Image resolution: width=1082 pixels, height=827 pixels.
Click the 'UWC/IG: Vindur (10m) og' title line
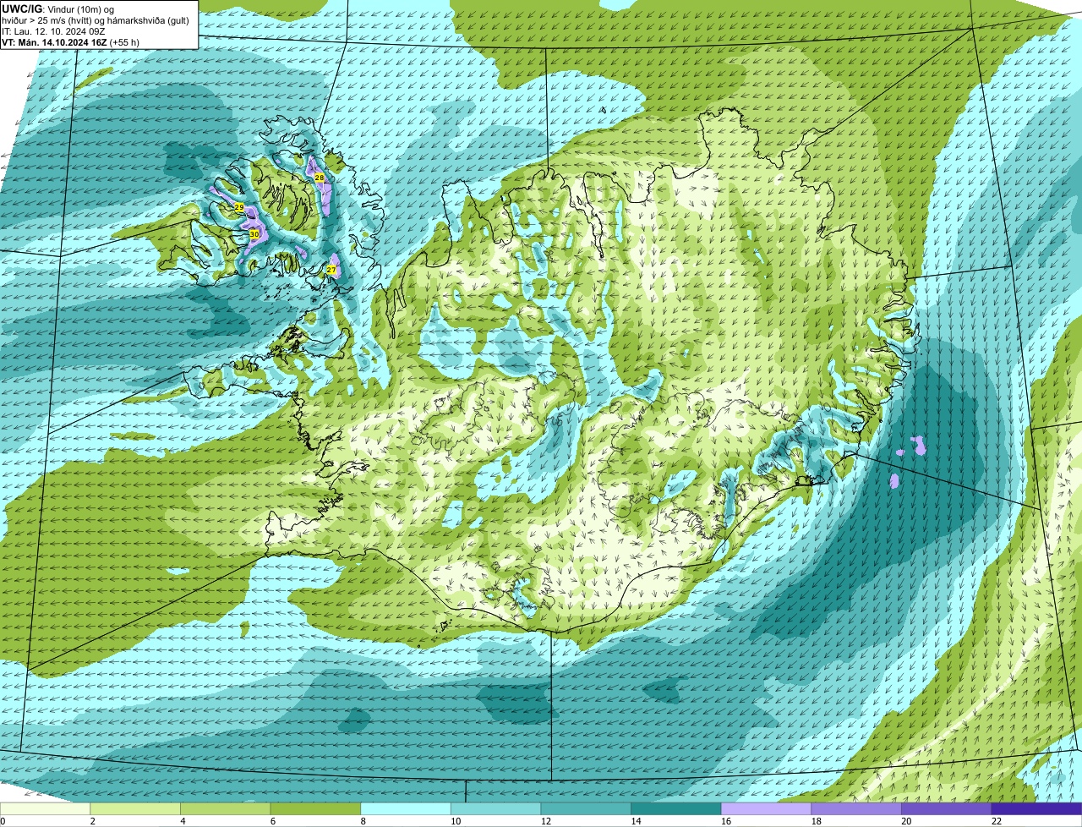[x=58, y=8]
